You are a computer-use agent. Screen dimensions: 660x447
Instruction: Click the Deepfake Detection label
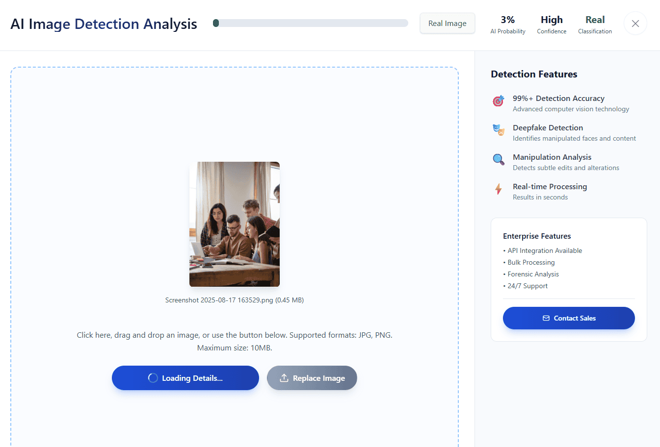pos(548,128)
